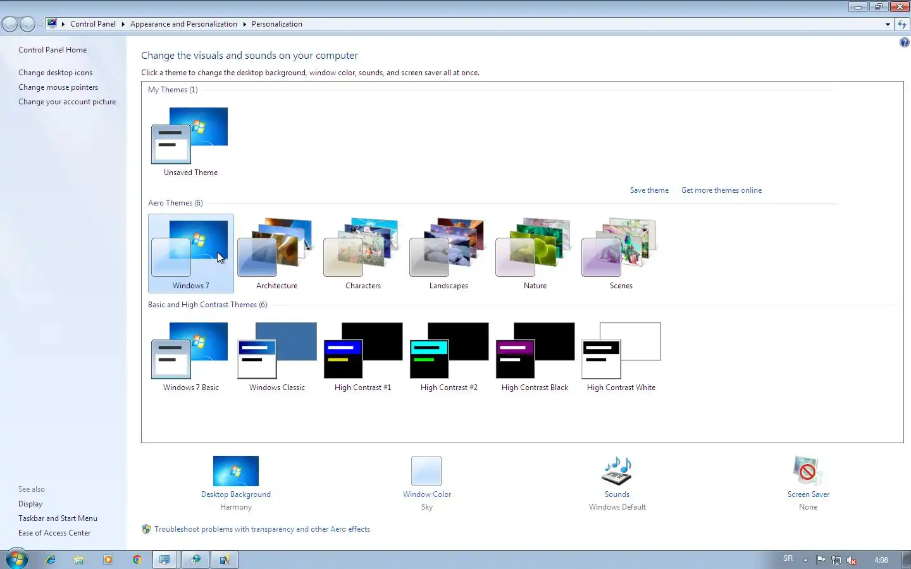Pick the Nature theme
The height and width of the screenshot is (569, 911).
(535, 253)
